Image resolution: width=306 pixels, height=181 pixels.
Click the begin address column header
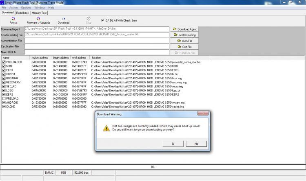coord(61,58)
